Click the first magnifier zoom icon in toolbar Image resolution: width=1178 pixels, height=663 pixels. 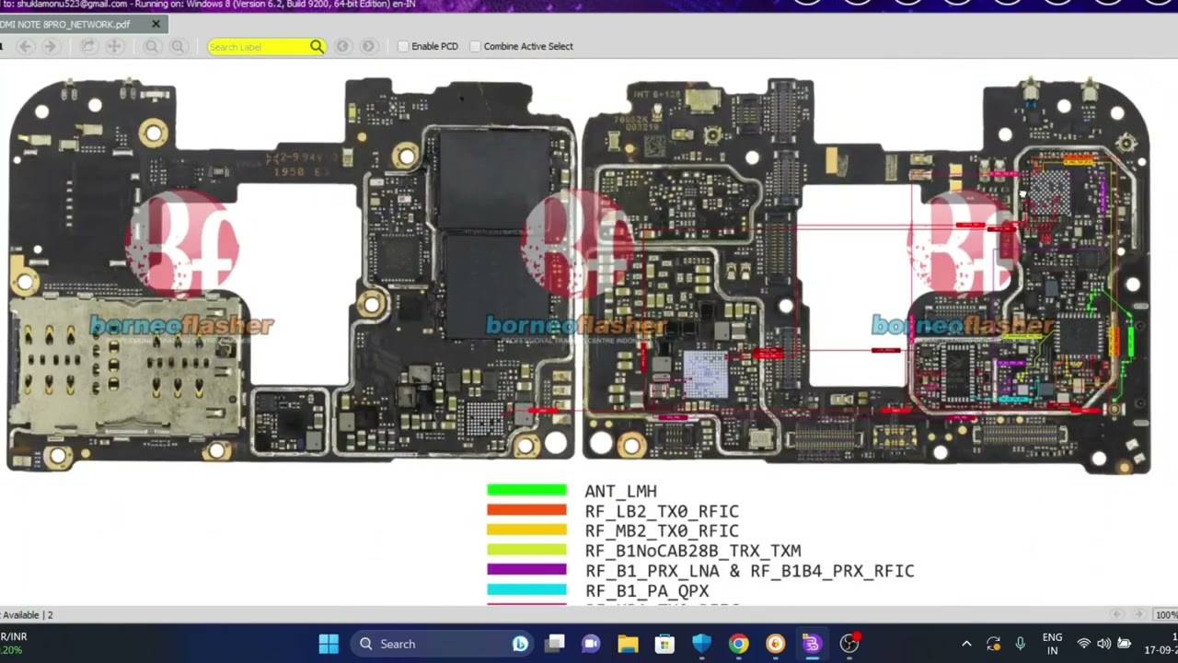click(152, 46)
